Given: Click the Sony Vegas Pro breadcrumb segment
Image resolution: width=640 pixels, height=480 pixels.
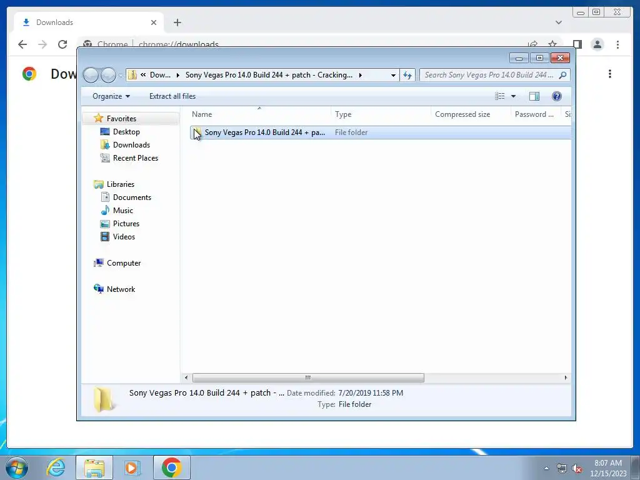Looking at the screenshot, I should (x=269, y=75).
